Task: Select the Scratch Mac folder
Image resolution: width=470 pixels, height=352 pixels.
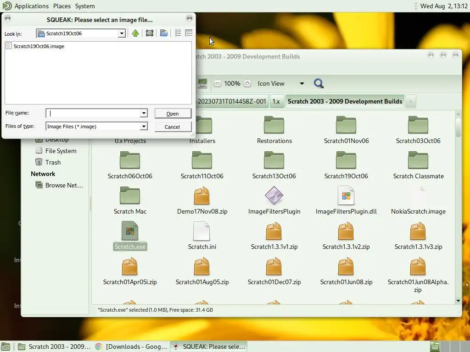Action: (130, 201)
